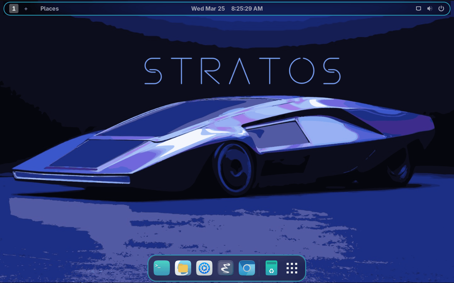Viewport: 454px width, 283px height.
Task: Click the STRATOS text on wallpaper
Action: pyautogui.click(x=243, y=71)
